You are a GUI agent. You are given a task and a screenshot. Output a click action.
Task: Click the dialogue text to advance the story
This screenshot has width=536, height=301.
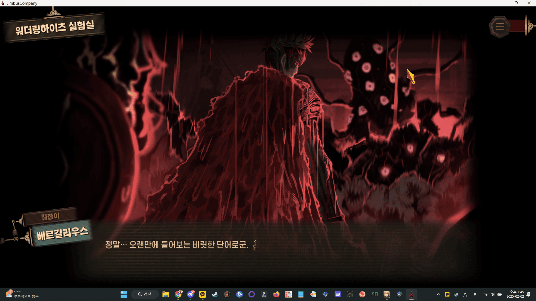coord(176,245)
